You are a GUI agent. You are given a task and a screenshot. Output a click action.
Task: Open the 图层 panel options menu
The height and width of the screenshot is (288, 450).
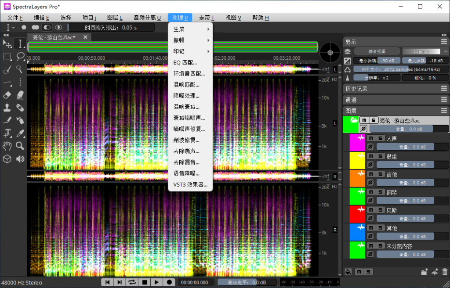[444, 111]
